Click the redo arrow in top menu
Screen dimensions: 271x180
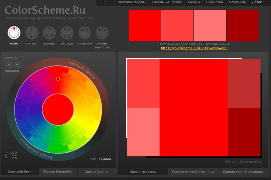(110, 2)
